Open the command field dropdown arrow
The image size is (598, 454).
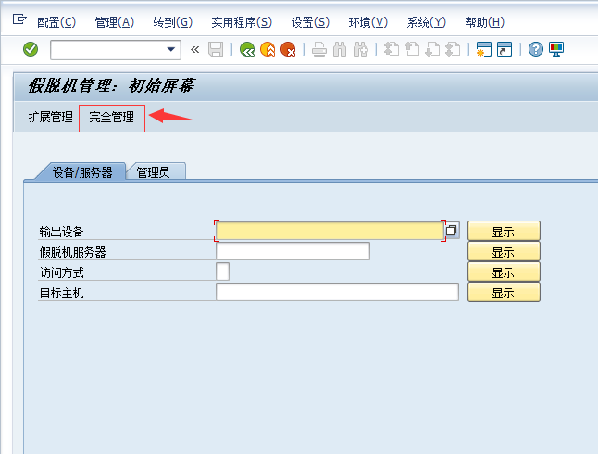tap(171, 50)
